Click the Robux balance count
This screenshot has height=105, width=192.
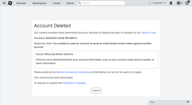tap(182, 3)
